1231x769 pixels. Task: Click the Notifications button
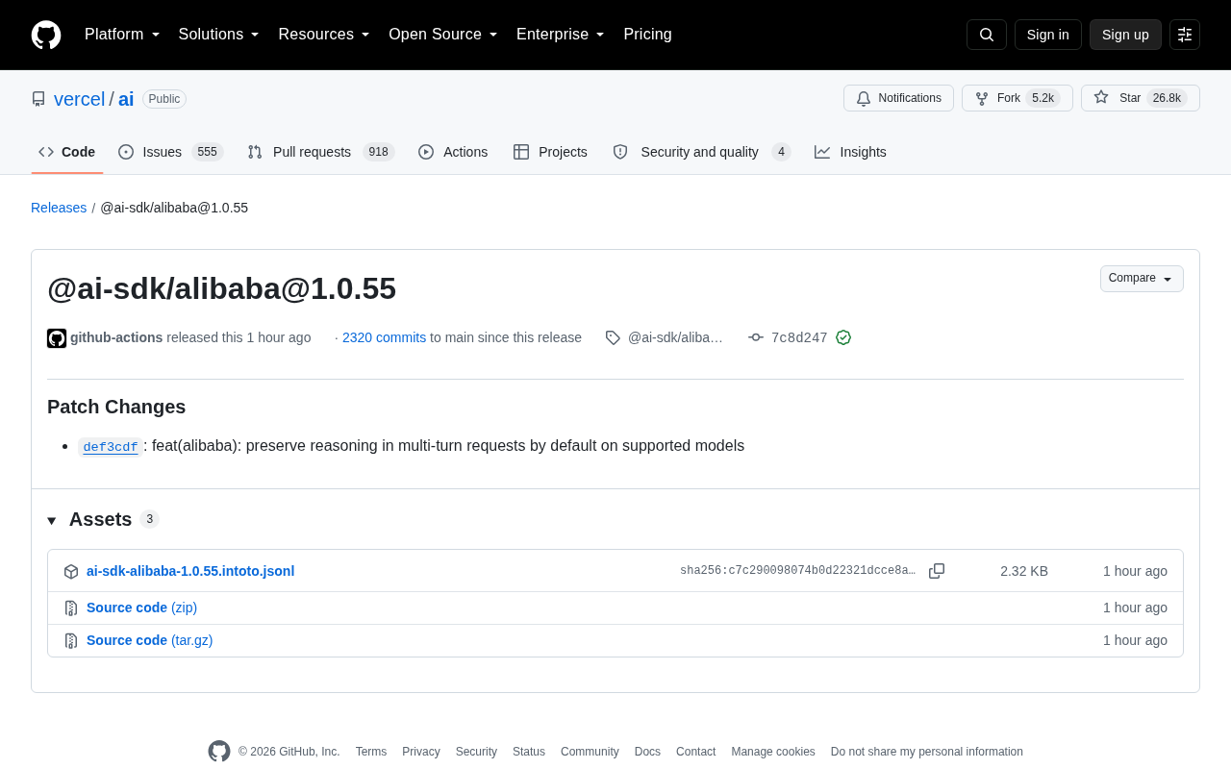tap(898, 98)
